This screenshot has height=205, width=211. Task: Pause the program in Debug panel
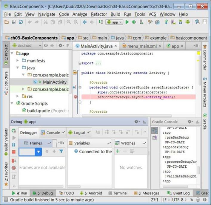(14, 145)
